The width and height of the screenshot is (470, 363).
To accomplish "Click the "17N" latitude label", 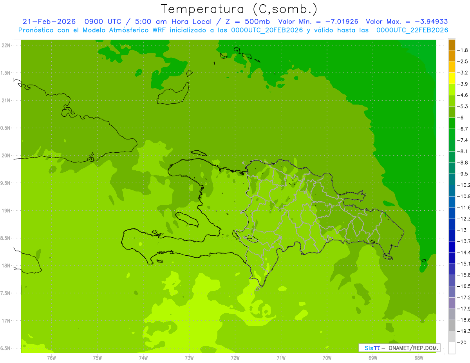I will point(6,321).
